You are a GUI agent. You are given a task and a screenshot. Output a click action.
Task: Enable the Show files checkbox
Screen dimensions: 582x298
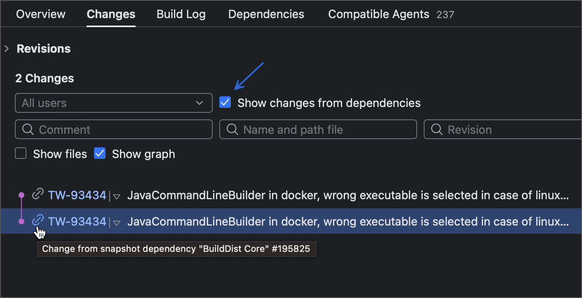(x=20, y=153)
